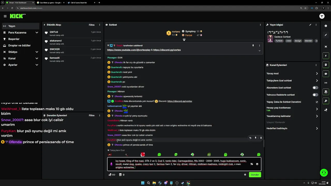Open the youtube.com/@vxrtexplay pinned link
Viewport: 331px width, 186px height.
click(129, 50)
